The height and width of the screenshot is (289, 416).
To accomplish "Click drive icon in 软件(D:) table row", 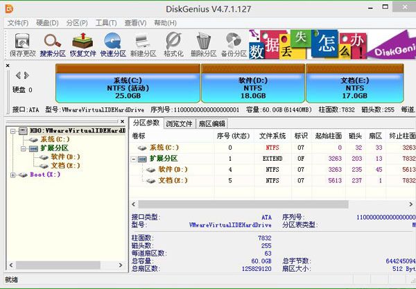I will (x=150, y=170).
